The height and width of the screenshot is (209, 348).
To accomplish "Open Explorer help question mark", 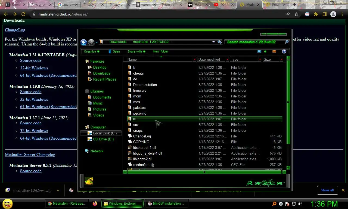I will click(284, 51).
